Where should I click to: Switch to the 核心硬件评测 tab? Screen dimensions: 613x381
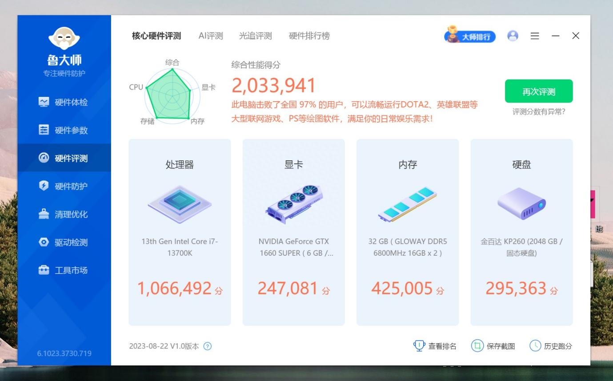pos(156,36)
